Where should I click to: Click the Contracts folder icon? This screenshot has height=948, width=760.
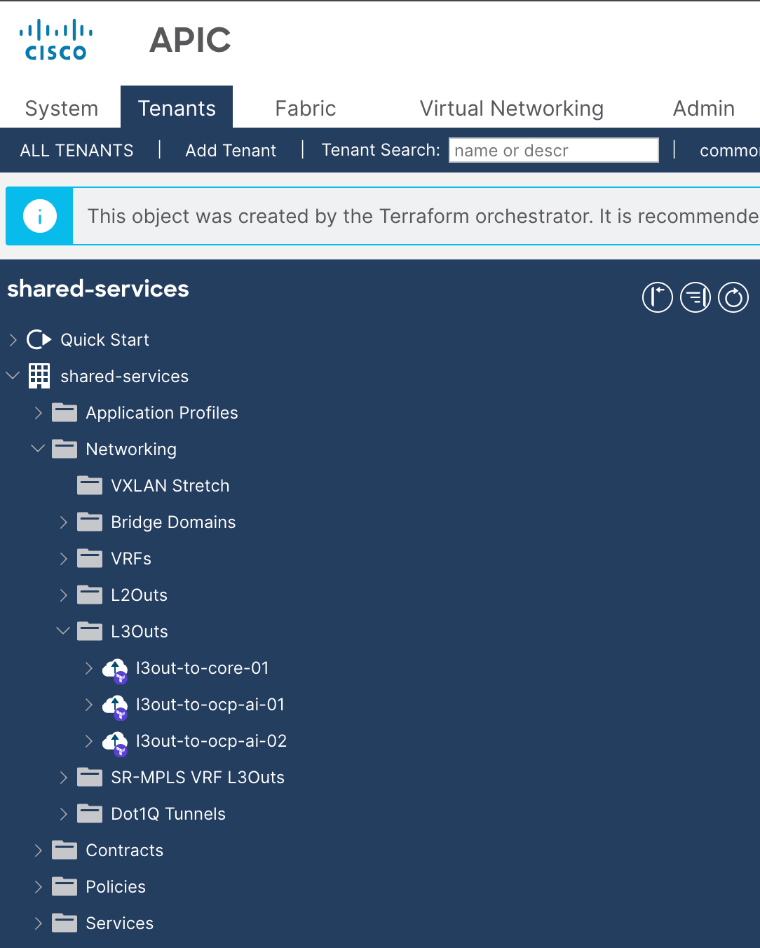click(x=65, y=851)
